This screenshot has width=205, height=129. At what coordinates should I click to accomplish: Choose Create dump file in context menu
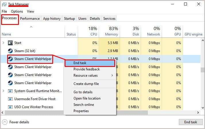tap(90, 84)
